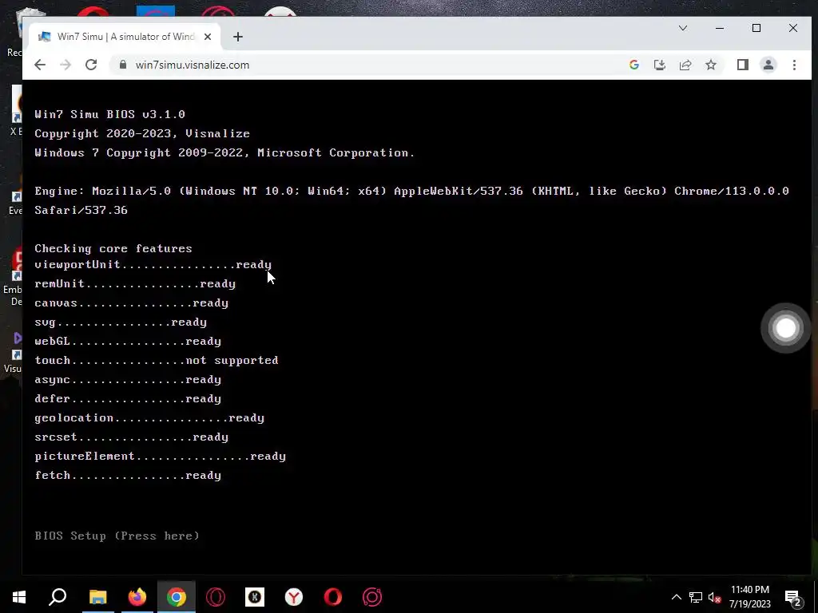
Task: Bookmark this tab with the star icon
Action: pyautogui.click(x=710, y=65)
